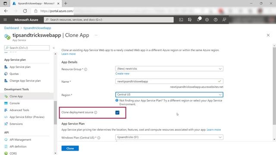Click the site lock icon in address bar
276x155 pixels.
point(36,11)
